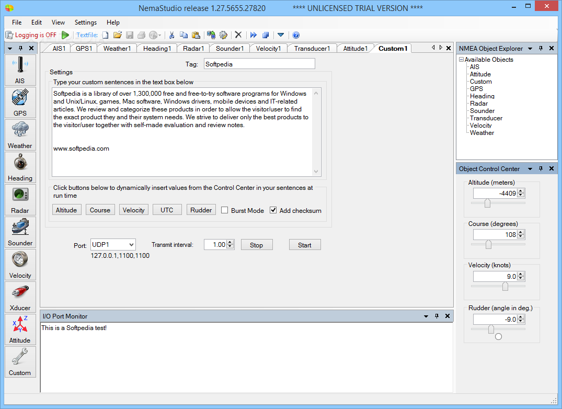Open the gear options icon in toolbar
The height and width of the screenshot is (409, 562).
[x=223, y=35]
